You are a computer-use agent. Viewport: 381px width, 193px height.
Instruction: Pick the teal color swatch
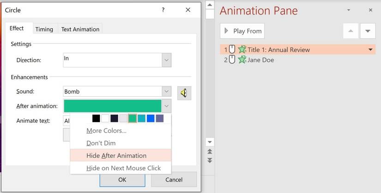[141, 118]
